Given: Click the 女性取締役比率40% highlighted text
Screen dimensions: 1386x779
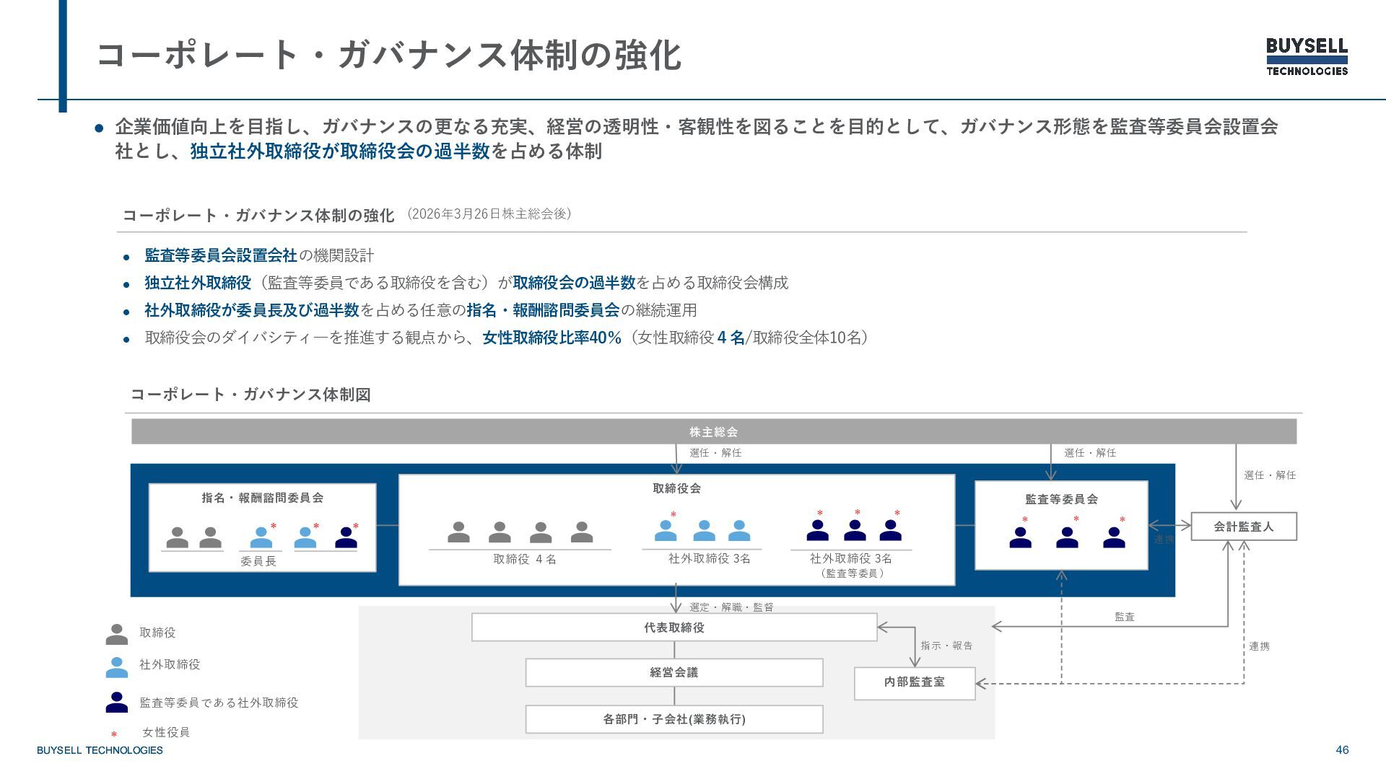Looking at the screenshot, I should tap(552, 338).
